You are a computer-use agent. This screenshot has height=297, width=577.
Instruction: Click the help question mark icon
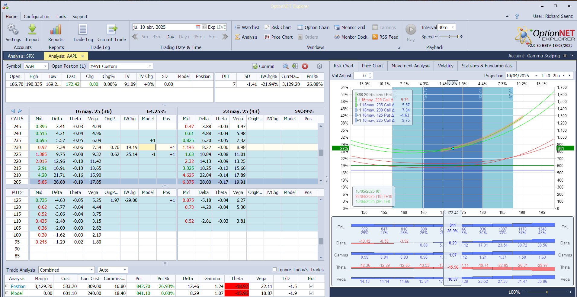pos(517,16)
